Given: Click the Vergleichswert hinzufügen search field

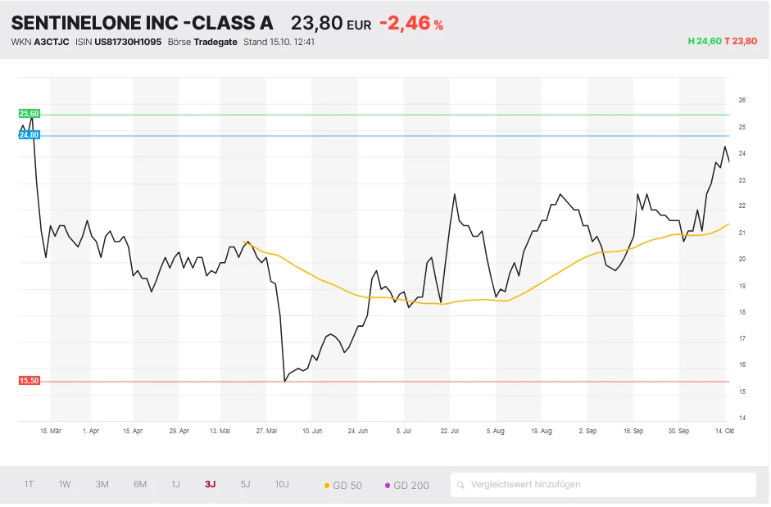Looking at the screenshot, I should point(606,484).
